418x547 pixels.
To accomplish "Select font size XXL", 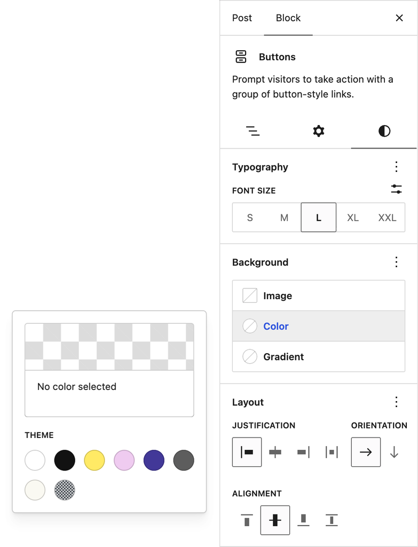I will pos(387,217).
